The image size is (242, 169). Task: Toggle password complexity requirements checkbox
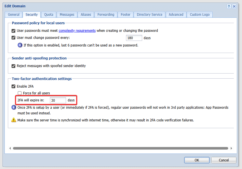14,31
